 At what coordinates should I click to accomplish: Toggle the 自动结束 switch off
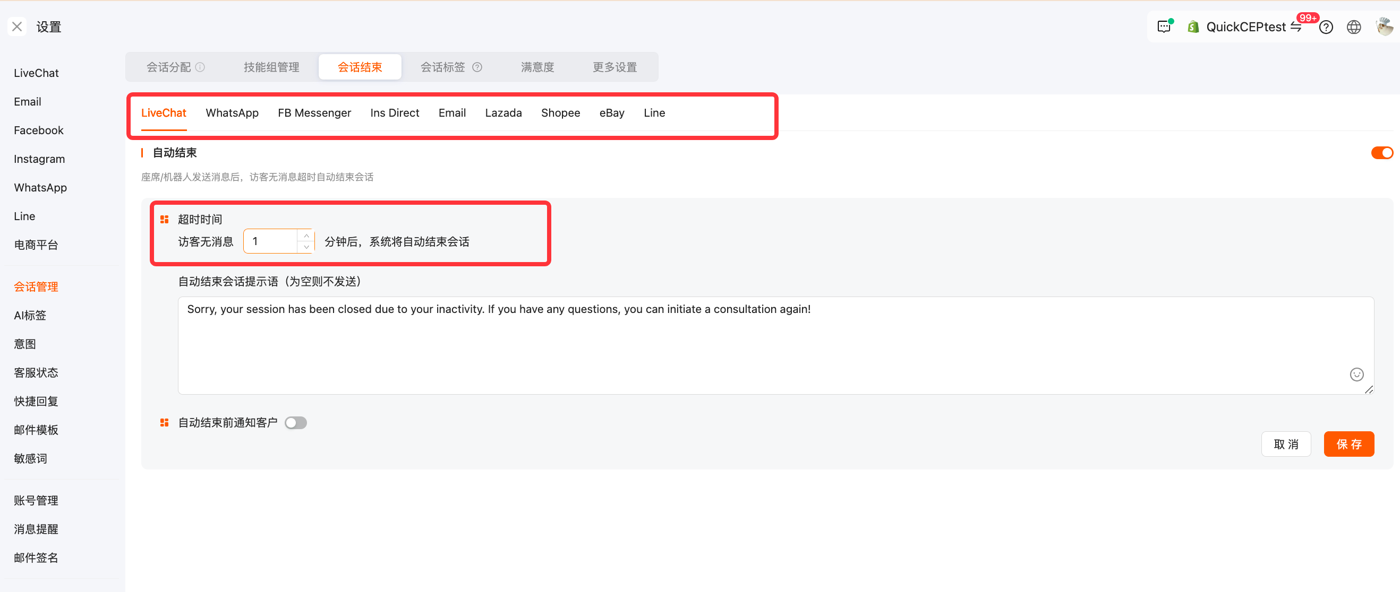click(x=1381, y=152)
